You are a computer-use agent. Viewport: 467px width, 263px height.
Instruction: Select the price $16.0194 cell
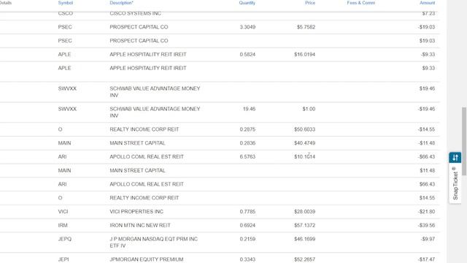[x=305, y=54]
